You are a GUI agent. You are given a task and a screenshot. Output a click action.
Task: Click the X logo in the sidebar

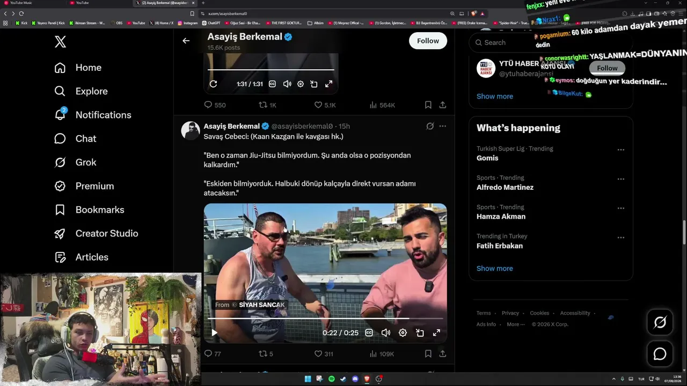60,42
